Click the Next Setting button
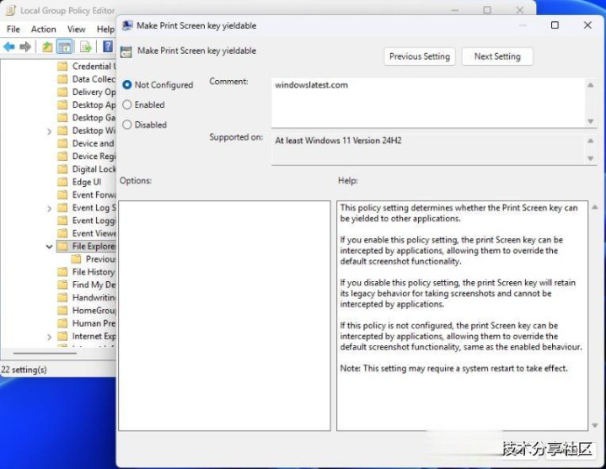The height and width of the screenshot is (469, 606). pos(497,56)
